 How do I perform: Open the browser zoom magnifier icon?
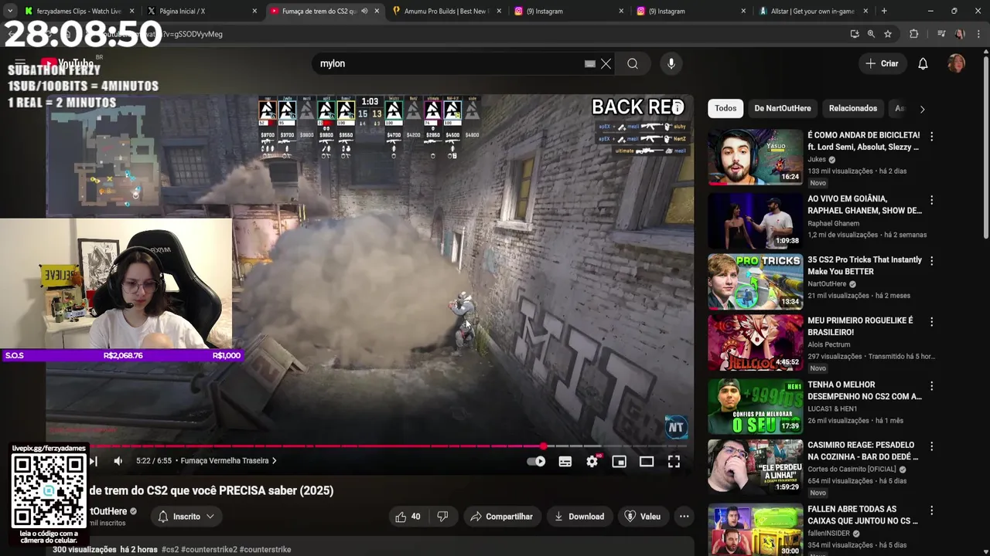[x=871, y=34]
